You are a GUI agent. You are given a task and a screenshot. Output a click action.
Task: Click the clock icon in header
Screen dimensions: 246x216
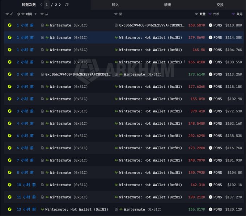coord(18,14)
